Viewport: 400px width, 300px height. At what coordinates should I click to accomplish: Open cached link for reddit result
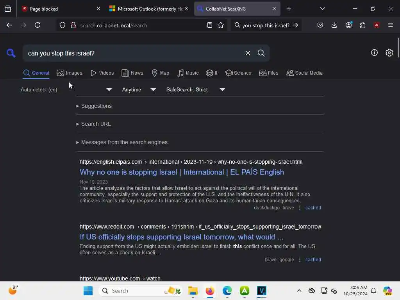point(313,260)
